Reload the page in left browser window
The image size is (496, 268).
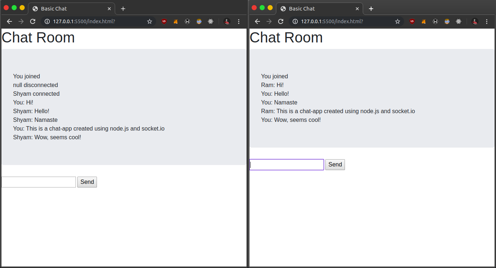pyautogui.click(x=33, y=21)
